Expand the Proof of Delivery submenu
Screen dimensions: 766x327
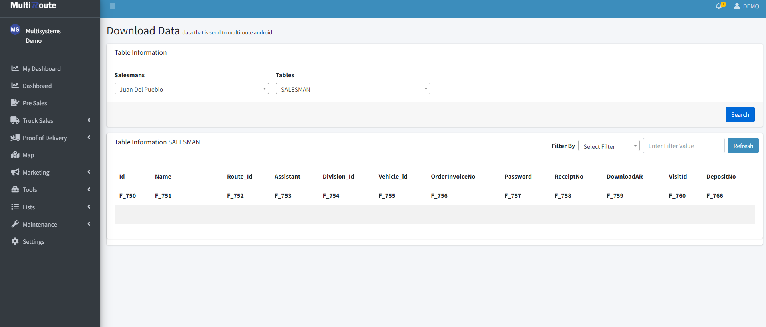(x=89, y=138)
